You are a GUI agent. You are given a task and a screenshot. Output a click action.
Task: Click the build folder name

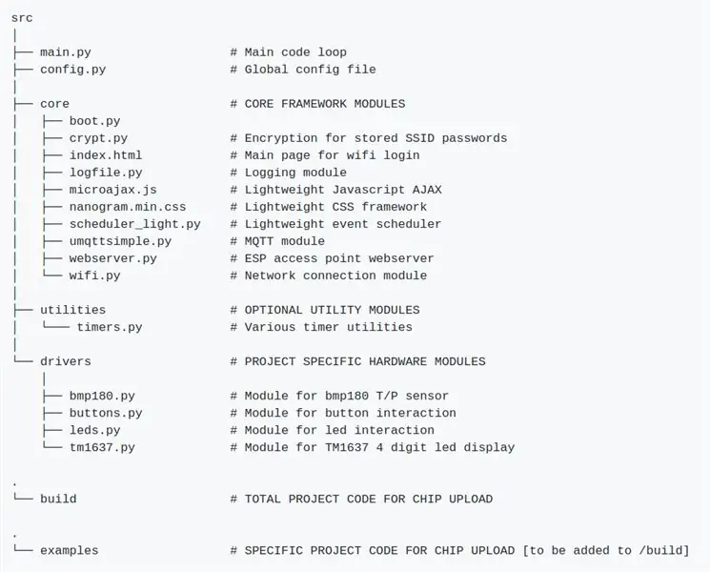(58, 499)
